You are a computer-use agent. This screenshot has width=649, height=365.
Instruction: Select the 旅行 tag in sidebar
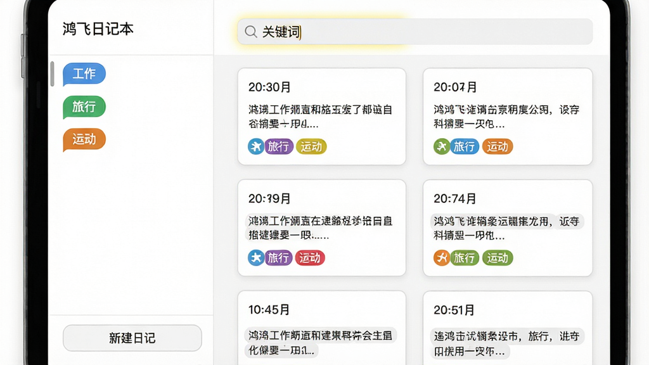[84, 106]
